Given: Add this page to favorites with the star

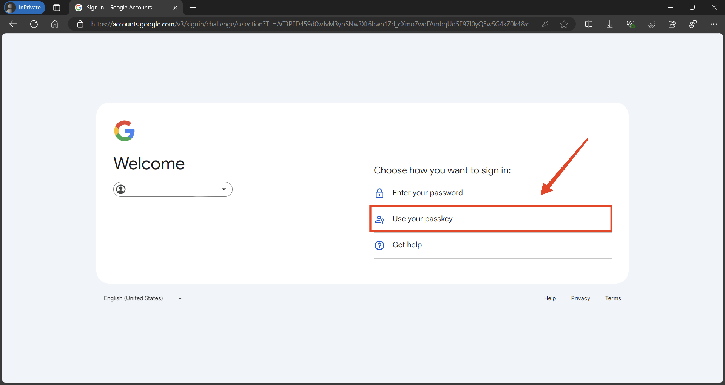Looking at the screenshot, I should [564, 24].
